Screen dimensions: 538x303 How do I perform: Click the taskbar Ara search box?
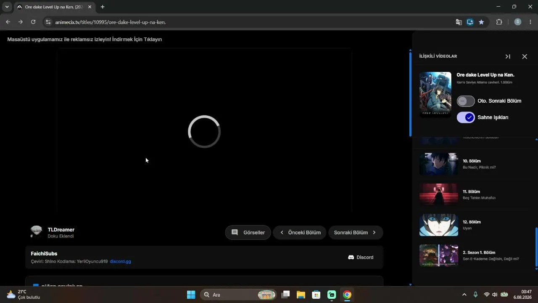(238, 295)
